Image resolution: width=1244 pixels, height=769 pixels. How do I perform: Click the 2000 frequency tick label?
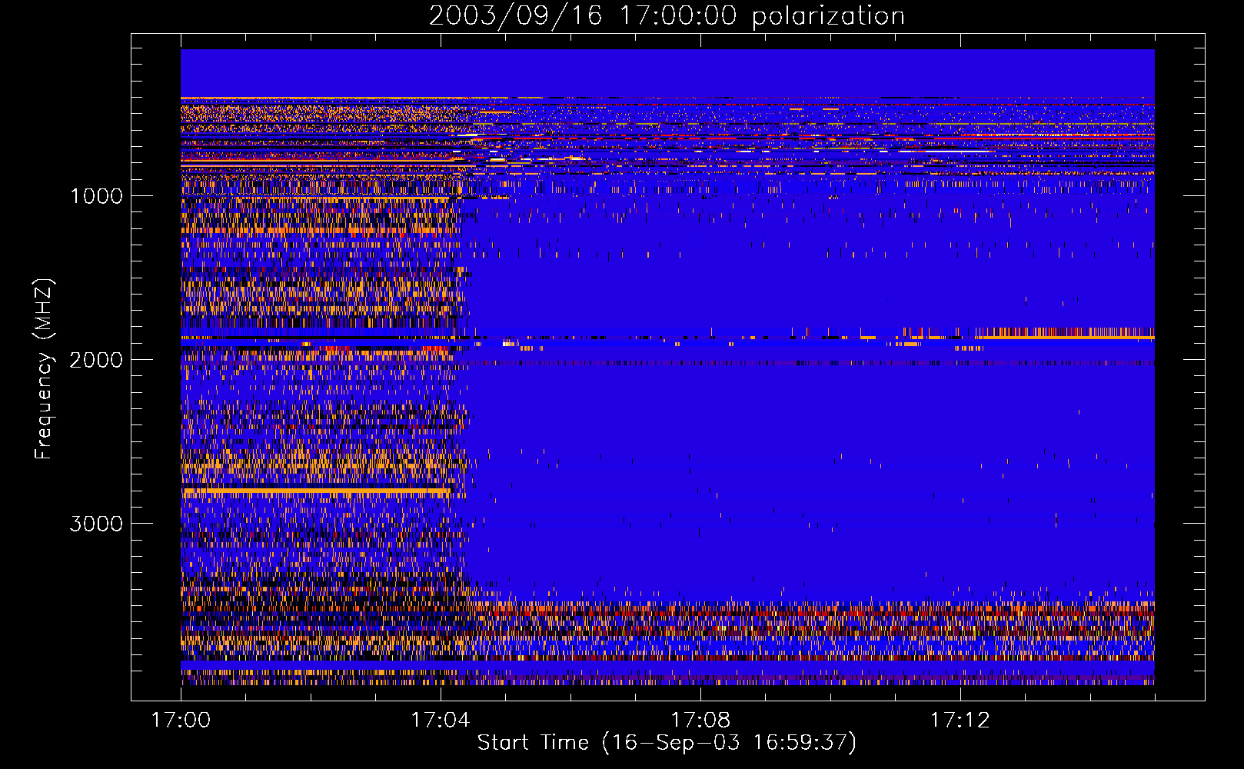pyautogui.click(x=96, y=360)
